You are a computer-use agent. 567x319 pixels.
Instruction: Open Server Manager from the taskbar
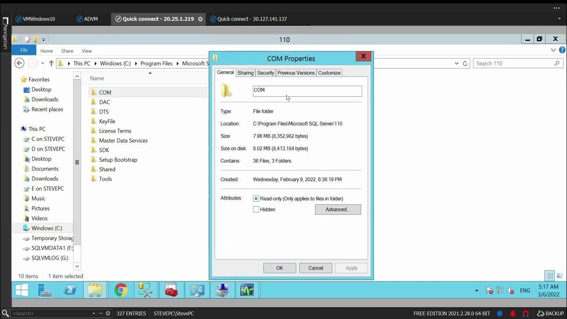click(44, 290)
